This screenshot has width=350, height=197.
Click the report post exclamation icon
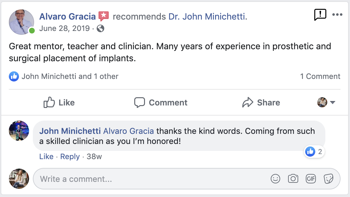click(x=320, y=15)
